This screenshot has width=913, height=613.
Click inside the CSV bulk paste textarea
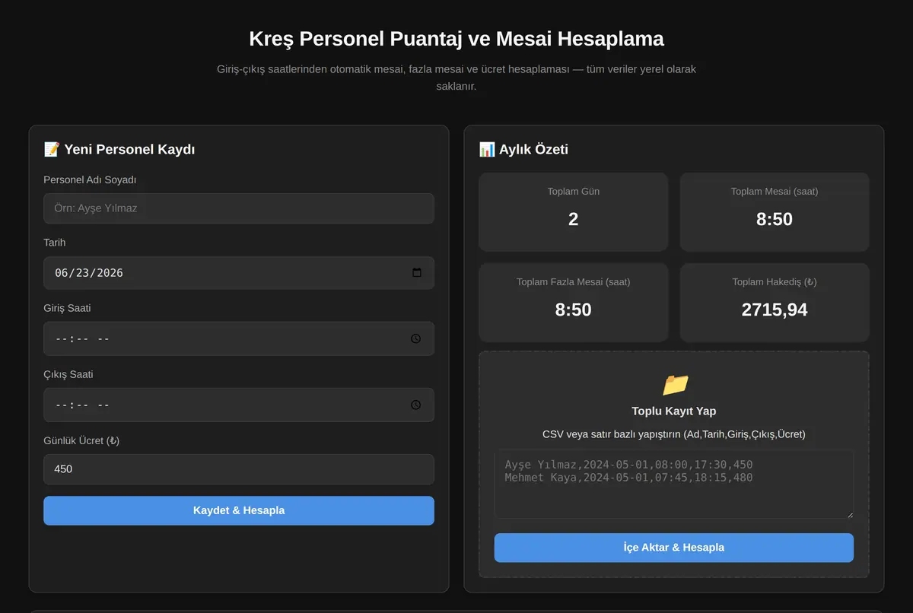click(x=674, y=484)
